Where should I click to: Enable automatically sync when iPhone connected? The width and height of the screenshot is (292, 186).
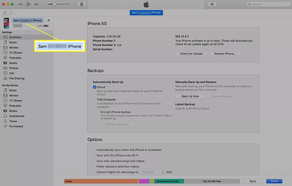coord(94,150)
